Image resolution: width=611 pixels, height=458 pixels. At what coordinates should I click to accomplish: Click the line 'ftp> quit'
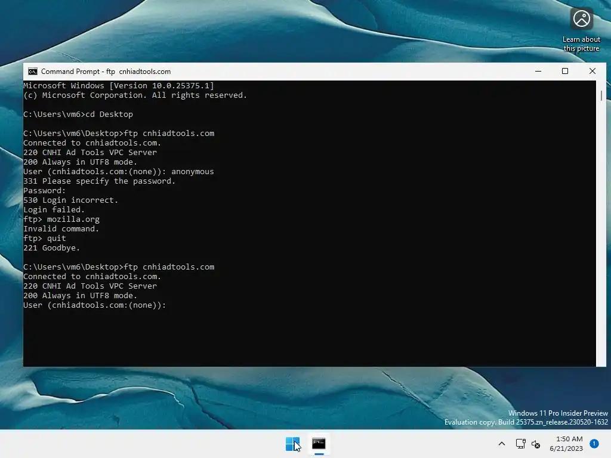[x=45, y=239]
